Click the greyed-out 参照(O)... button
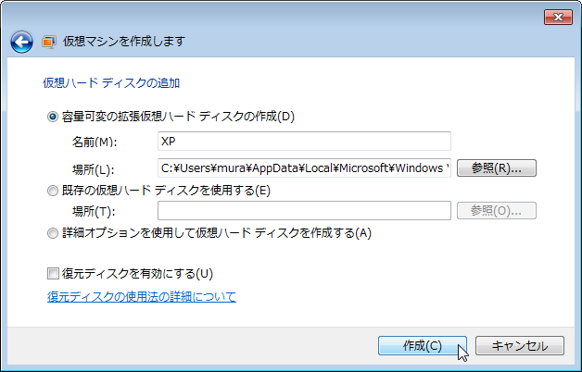Viewport: 582px width, 372px height. (x=497, y=210)
